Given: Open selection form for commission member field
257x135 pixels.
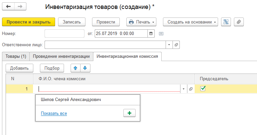Looking at the screenshot, I should [x=190, y=89].
